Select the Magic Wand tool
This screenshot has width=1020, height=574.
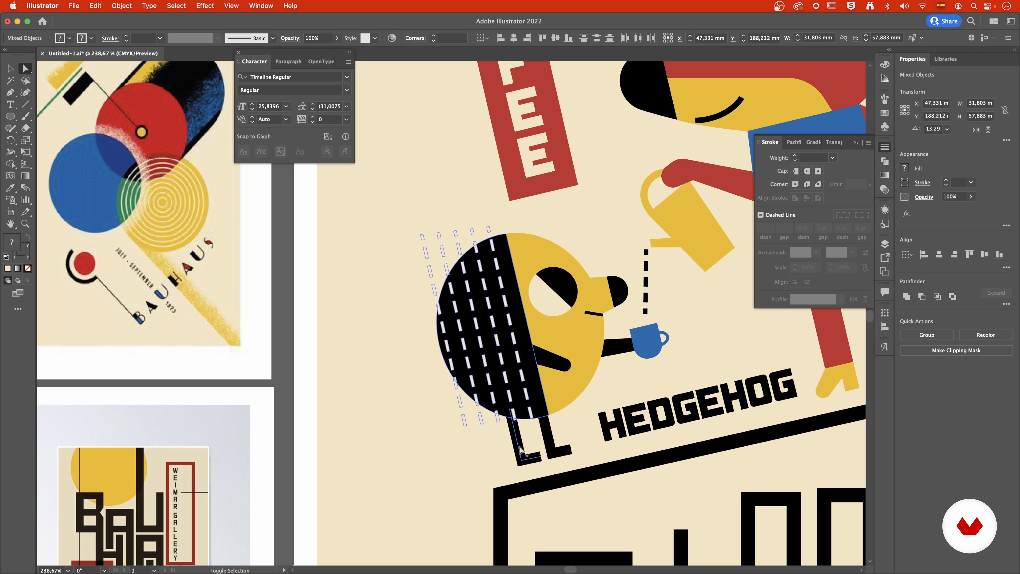click(x=10, y=81)
